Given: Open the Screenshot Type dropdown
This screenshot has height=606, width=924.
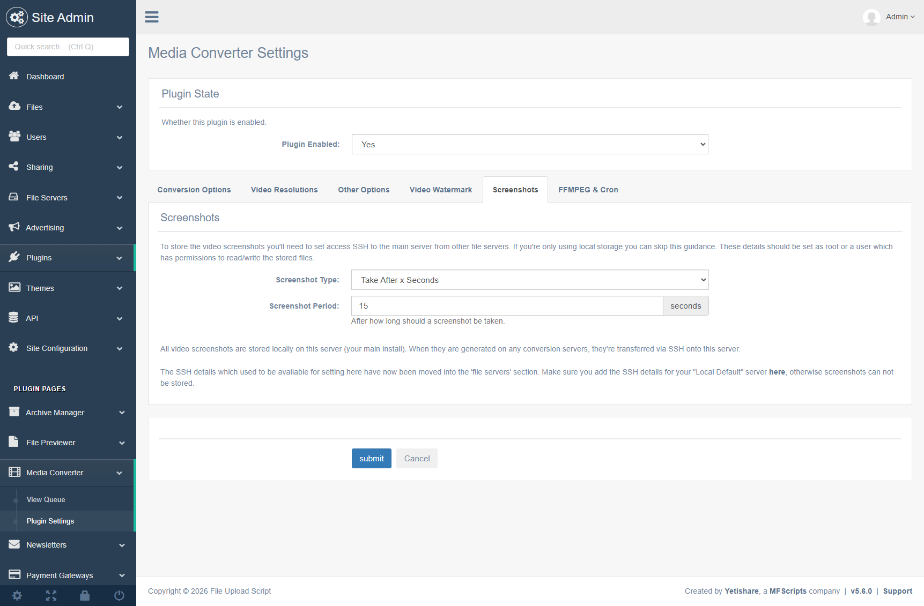Looking at the screenshot, I should 529,280.
